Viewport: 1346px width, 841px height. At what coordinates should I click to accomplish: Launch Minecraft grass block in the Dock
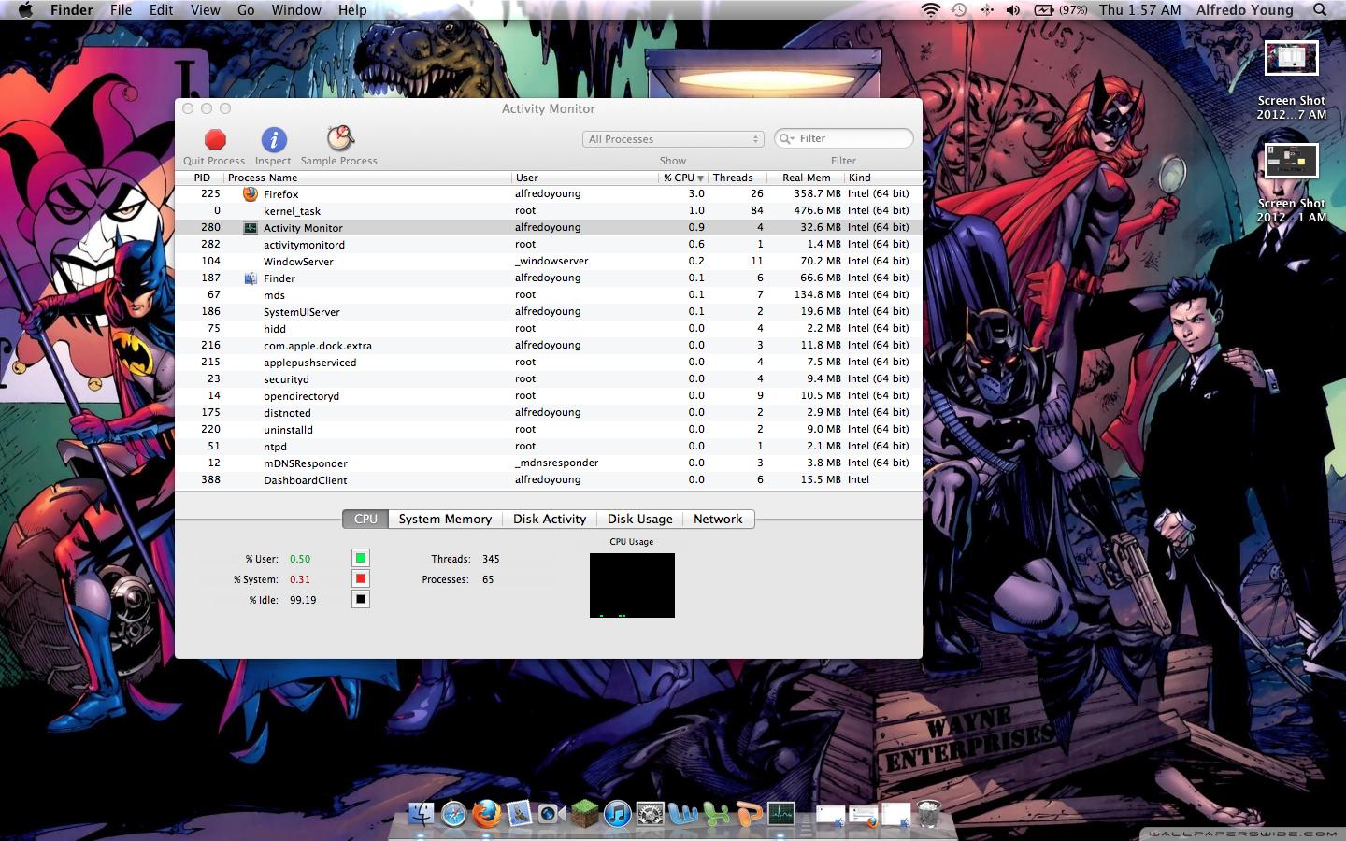[x=584, y=814]
